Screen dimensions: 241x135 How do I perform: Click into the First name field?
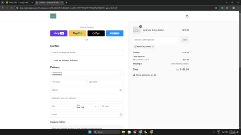click(x=68, y=82)
